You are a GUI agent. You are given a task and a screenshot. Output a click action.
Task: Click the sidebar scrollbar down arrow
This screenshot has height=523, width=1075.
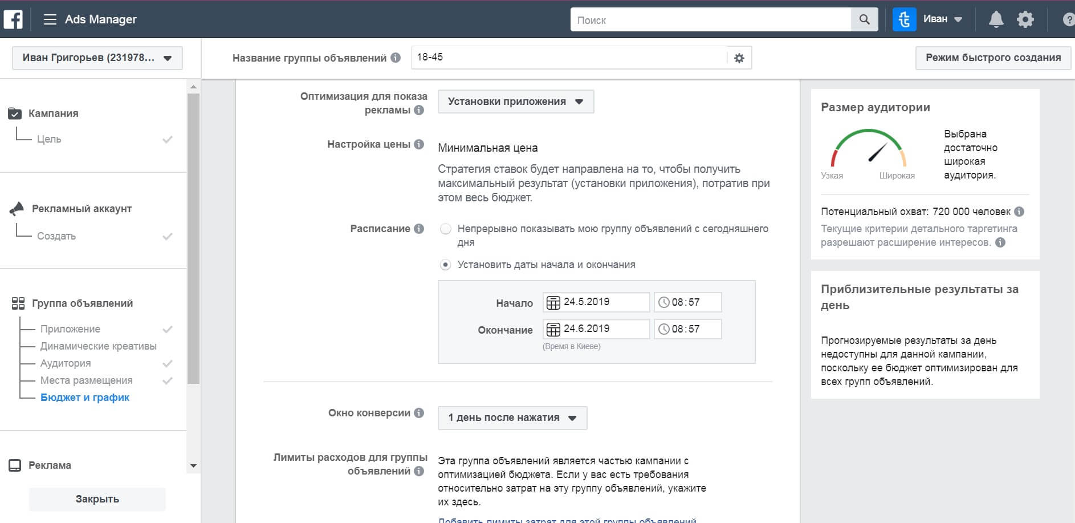coord(193,466)
